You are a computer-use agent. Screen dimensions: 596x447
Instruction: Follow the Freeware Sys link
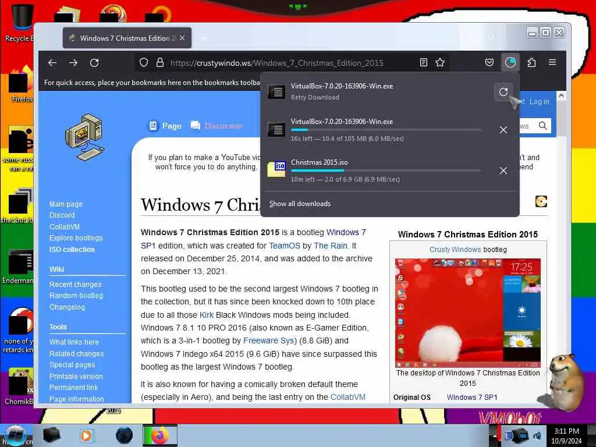(x=270, y=341)
